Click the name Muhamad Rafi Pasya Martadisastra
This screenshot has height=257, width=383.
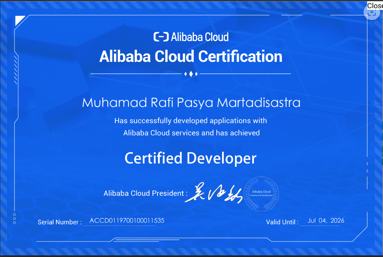pyautogui.click(x=191, y=103)
